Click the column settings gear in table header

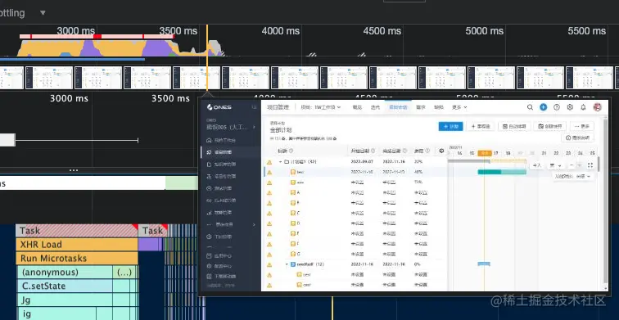(441, 151)
